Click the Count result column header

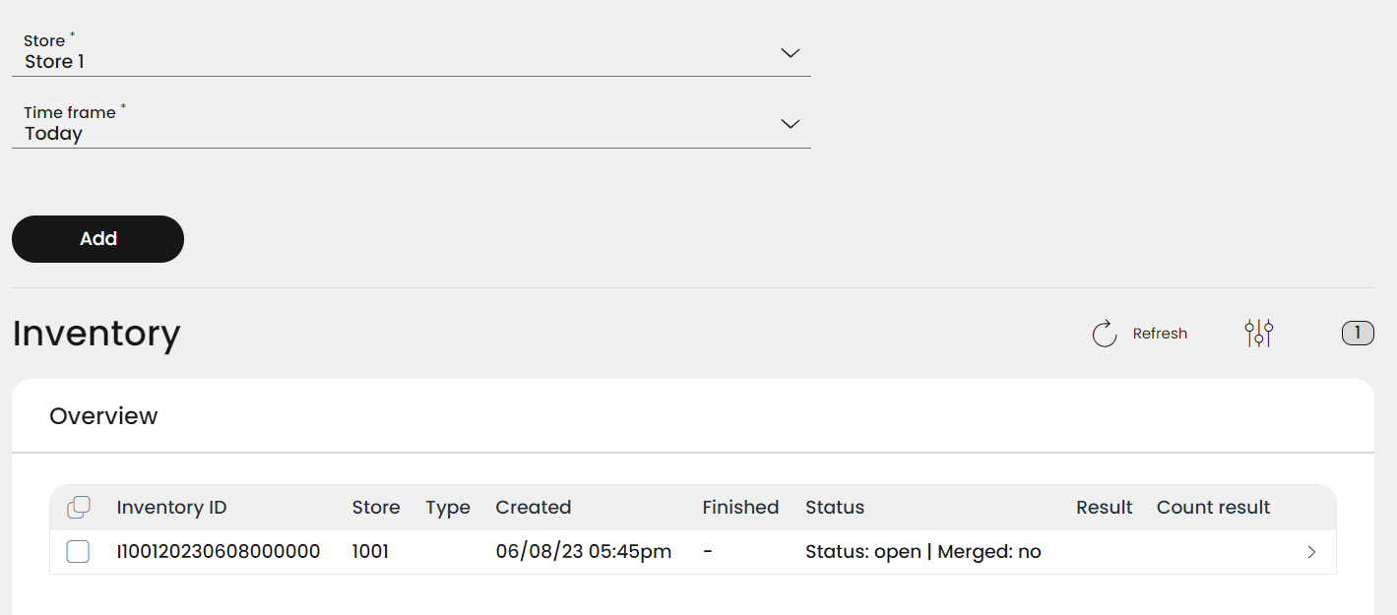pos(1213,508)
